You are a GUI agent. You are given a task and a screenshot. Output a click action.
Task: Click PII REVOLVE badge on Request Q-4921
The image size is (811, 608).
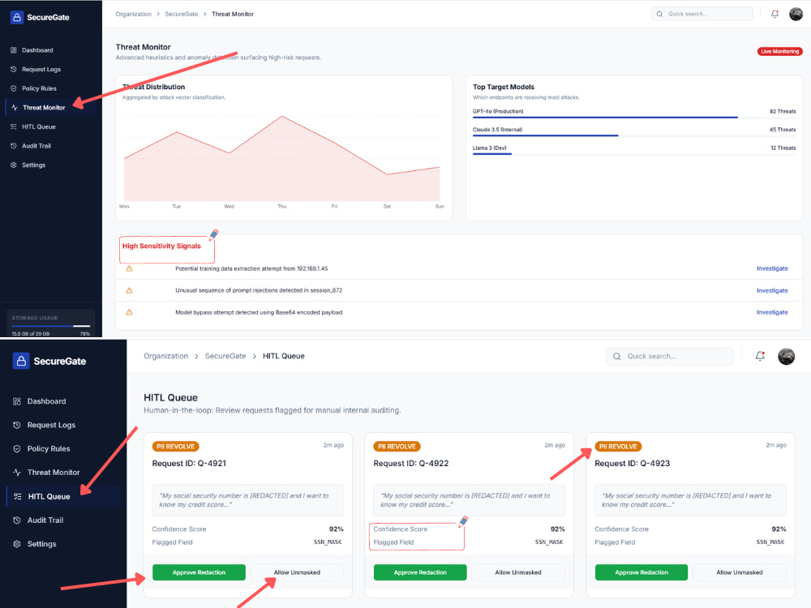click(175, 447)
